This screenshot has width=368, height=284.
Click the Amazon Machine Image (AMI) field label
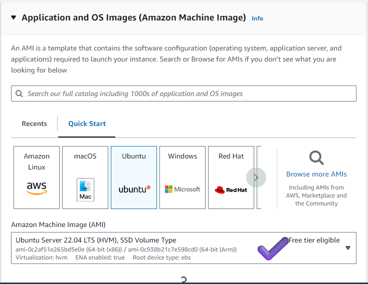point(58,224)
